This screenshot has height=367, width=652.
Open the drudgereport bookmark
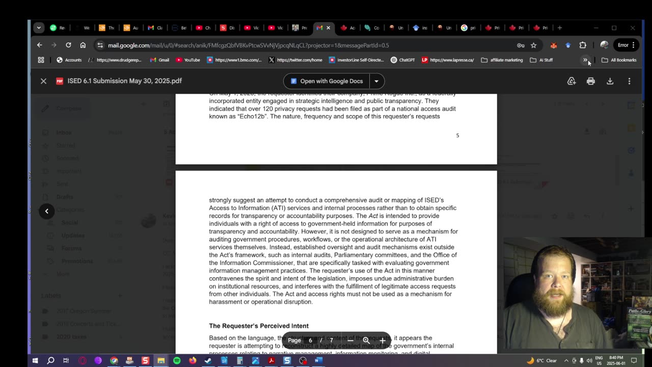point(115,60)
